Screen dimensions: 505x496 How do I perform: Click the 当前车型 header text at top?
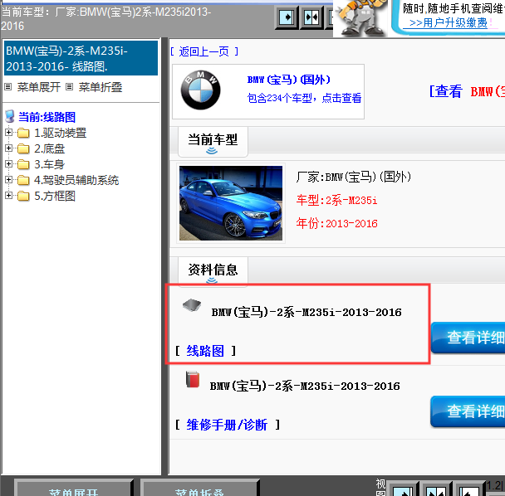[106, 18]
